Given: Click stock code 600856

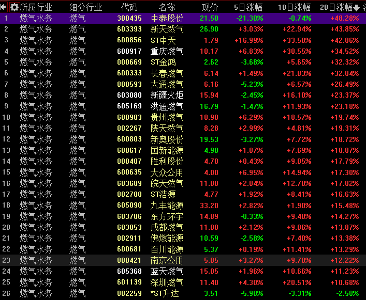Looking at the screenshot, I should click(129, 40).
